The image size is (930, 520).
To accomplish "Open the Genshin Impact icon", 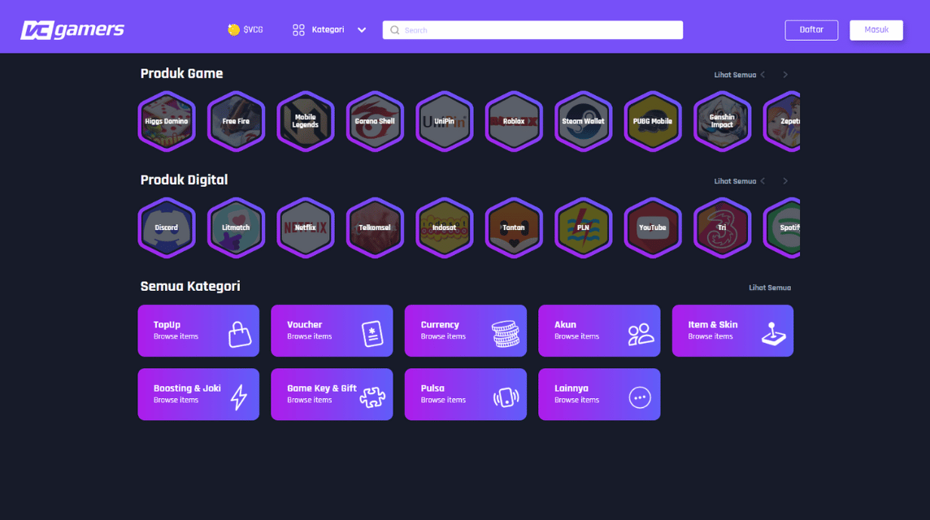I will click(722, 122).
